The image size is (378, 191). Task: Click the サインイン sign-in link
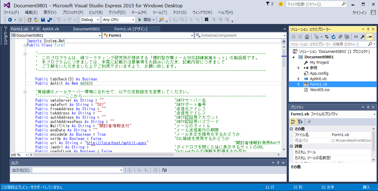click(360, 12)
